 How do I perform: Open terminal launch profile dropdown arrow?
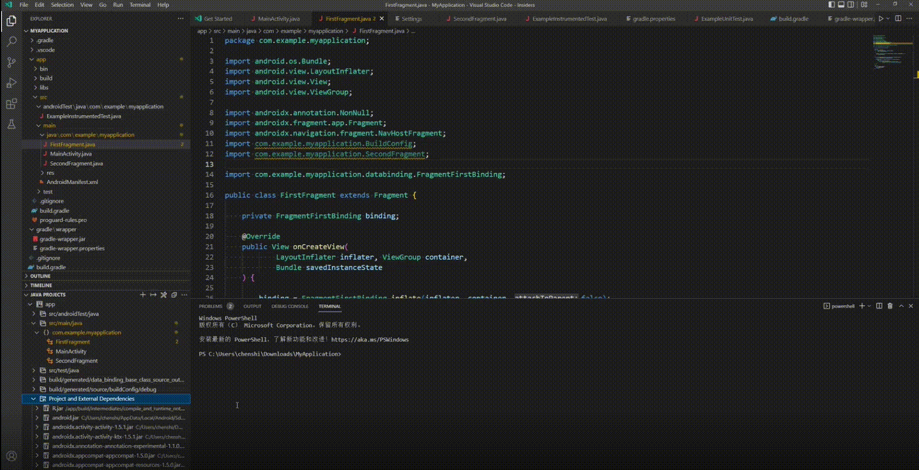pos(869,306)
